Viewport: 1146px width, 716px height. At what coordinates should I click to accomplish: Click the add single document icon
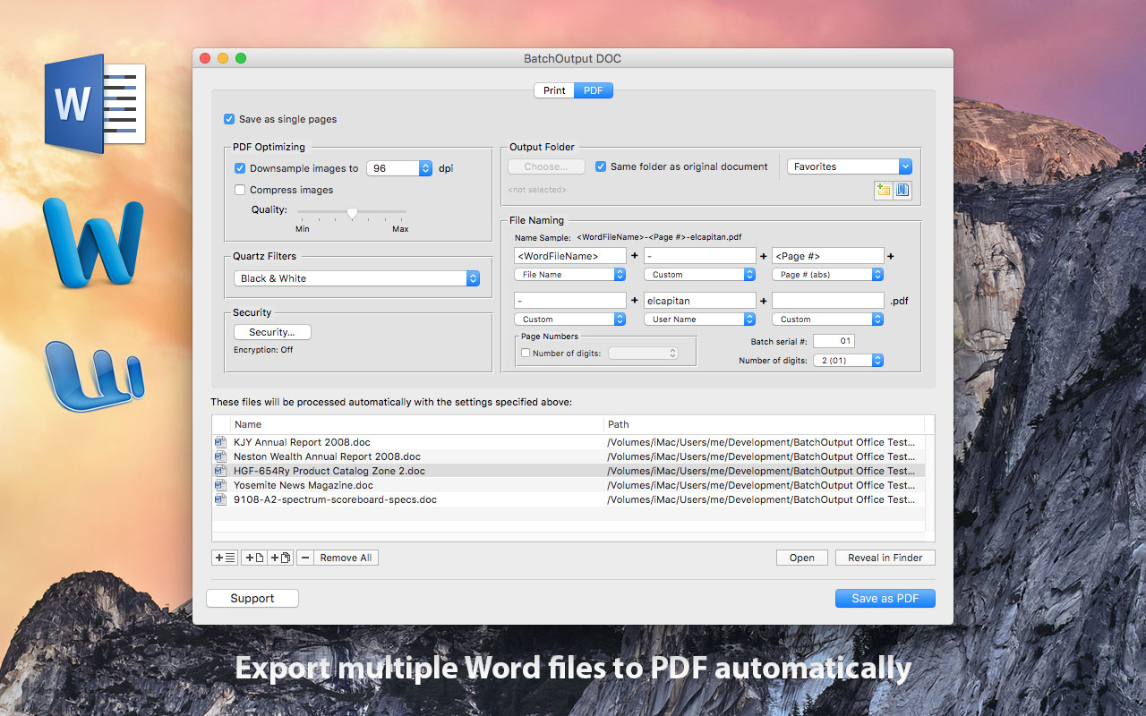coord(254,558)
